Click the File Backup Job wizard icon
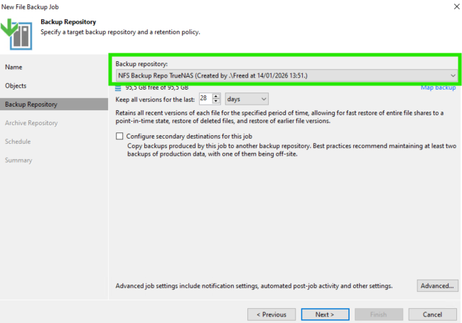This screenshot has height=323, width=462. click(18, 31)
